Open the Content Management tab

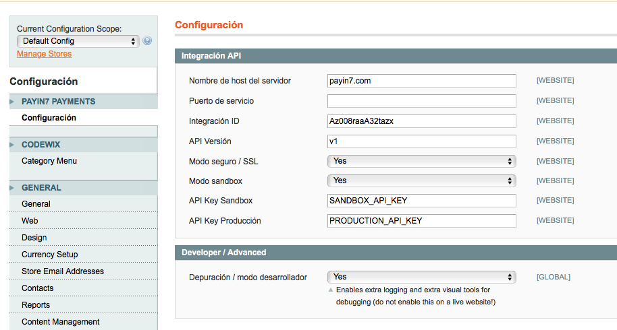click(61, 322)
